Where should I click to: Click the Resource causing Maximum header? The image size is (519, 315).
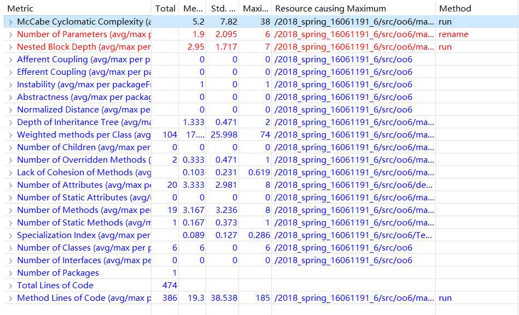(x=330, y=9)
